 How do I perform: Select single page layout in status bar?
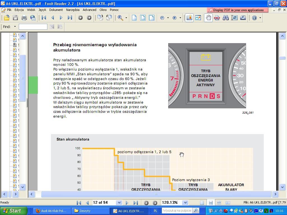click(202, 203)
